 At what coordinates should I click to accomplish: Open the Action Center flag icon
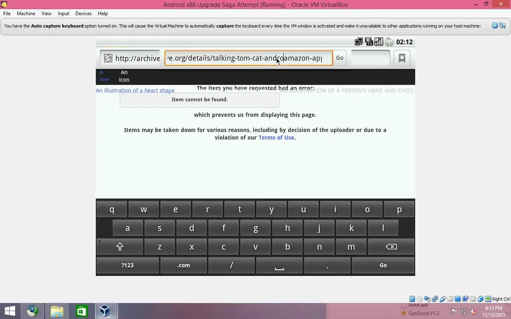(454, 311)
